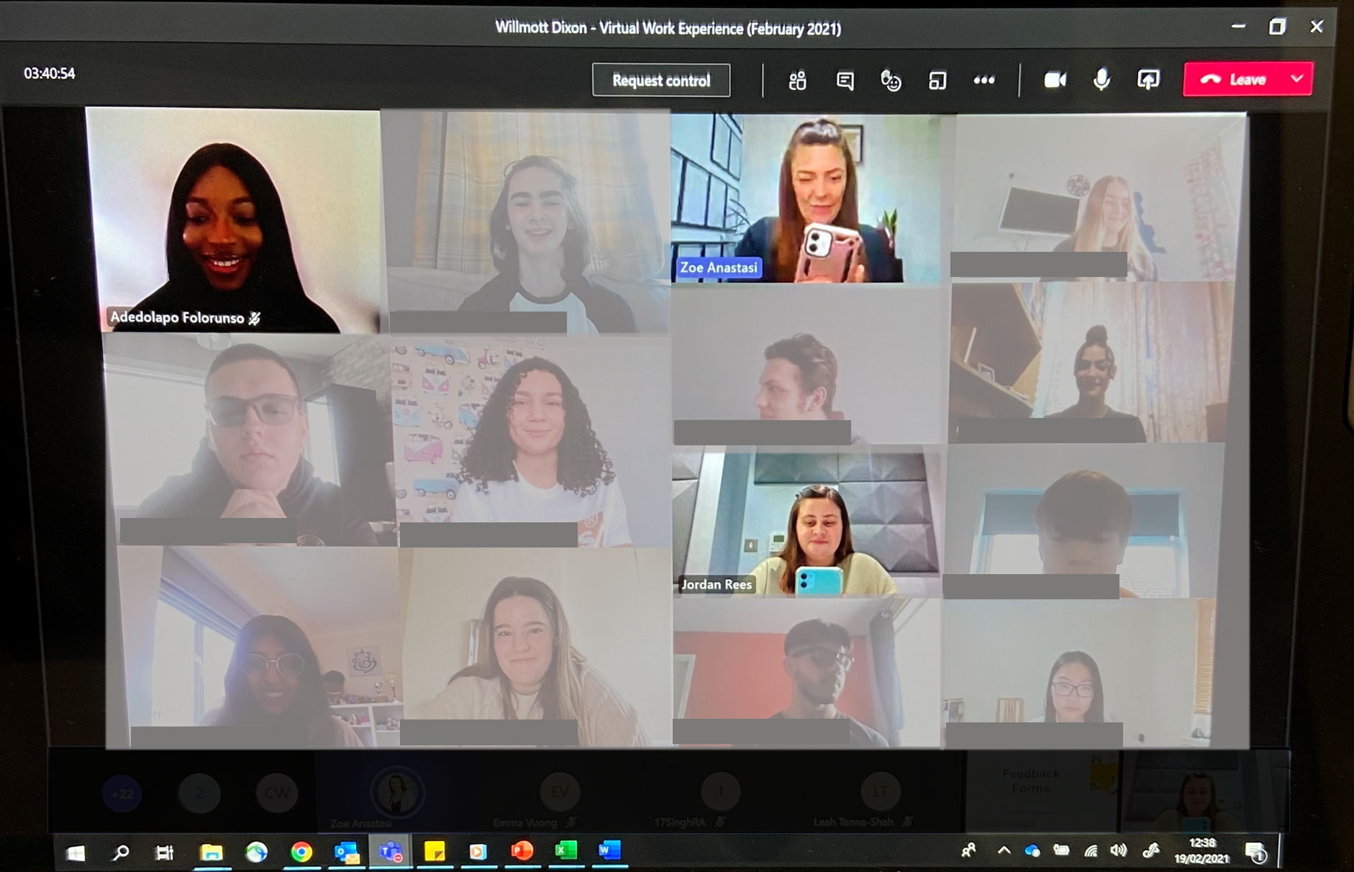This screenshot has width=1354, height=872.
Task: Open the participants panel icon
Action: tap(797, 81)
